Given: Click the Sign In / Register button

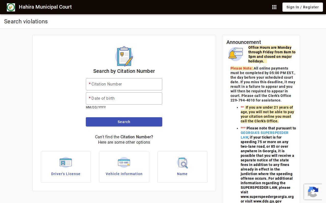Looking at the screenshot, I should coord(303,7).
